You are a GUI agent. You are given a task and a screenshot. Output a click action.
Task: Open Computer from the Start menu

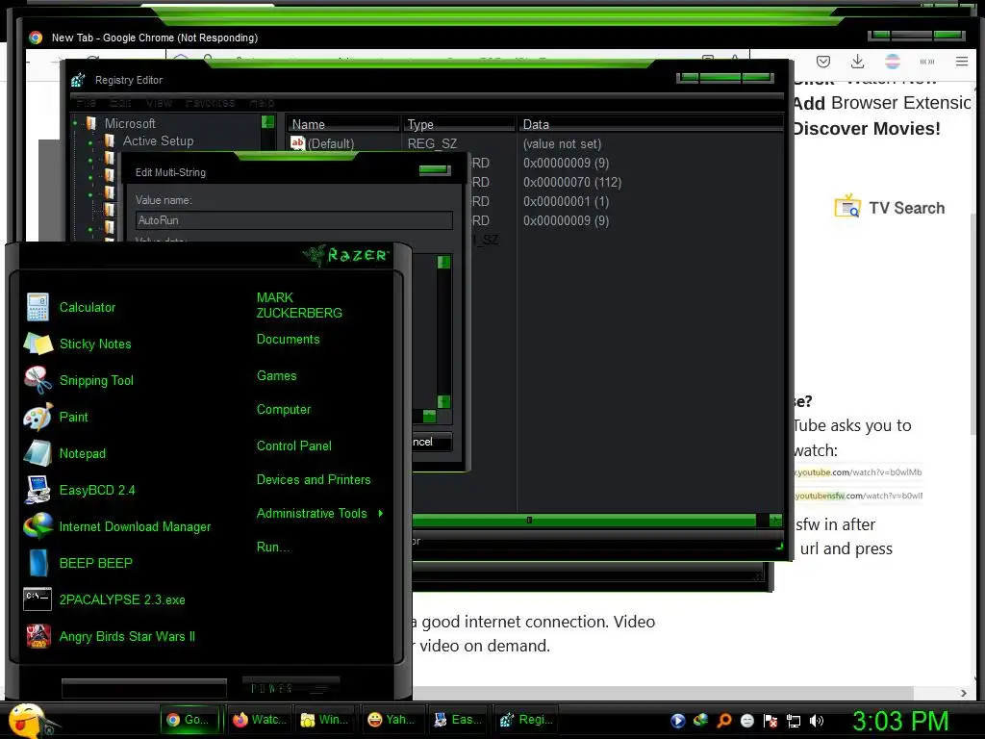(x=284, y=410)
